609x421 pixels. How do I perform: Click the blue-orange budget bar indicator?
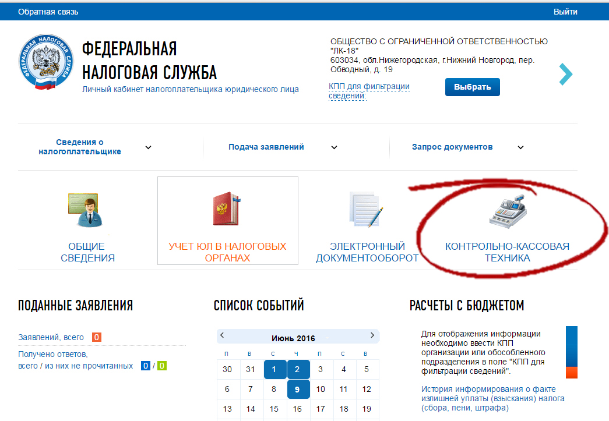pyautogui.click(x=571, y=352)
